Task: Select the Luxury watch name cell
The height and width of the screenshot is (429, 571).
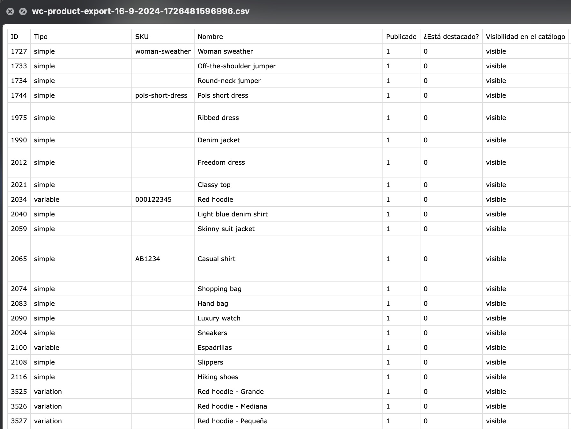Action: [x=219, y=318]
